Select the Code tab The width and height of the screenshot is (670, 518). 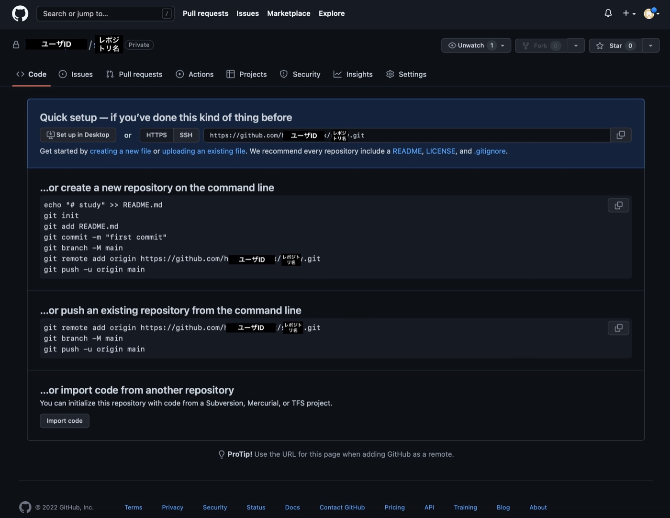[32, 74]
